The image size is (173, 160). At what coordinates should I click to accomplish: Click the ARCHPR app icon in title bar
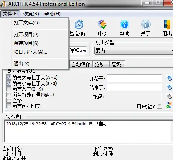(3, 4)
